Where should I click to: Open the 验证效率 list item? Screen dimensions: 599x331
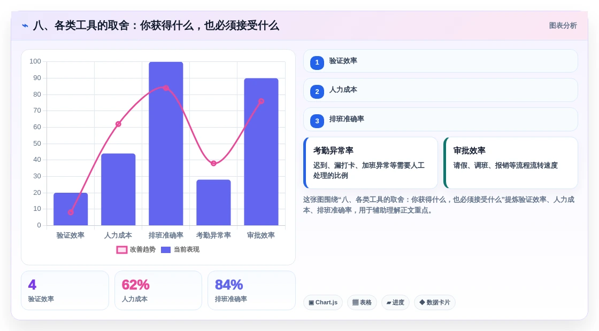pos(441,61)
